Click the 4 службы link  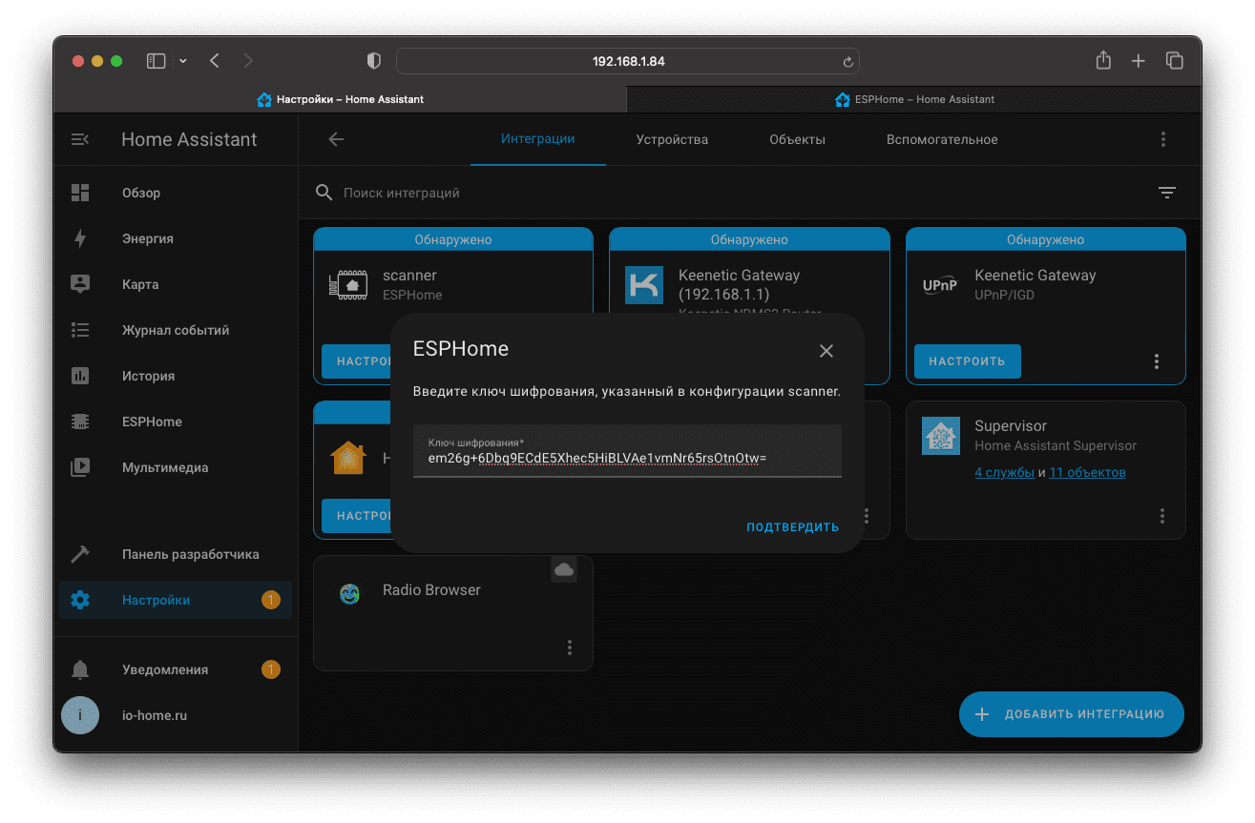point(1004,472)
